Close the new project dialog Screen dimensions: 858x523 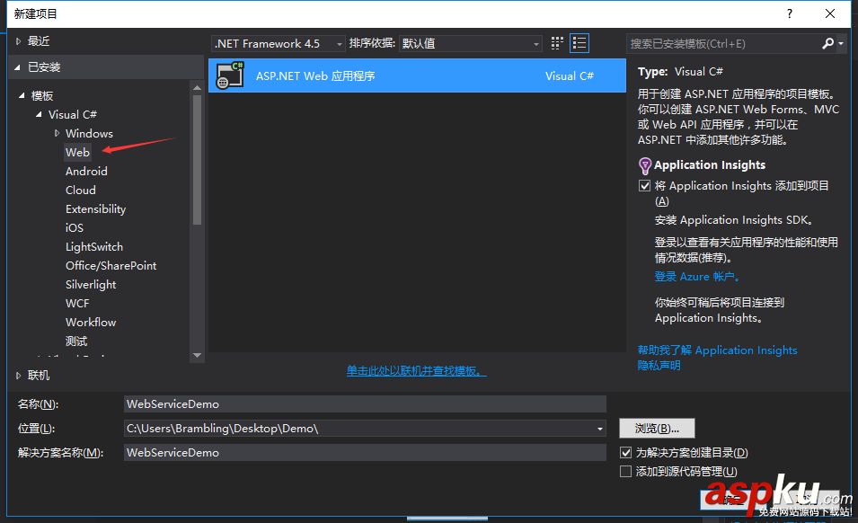click(x=830, y=13)
